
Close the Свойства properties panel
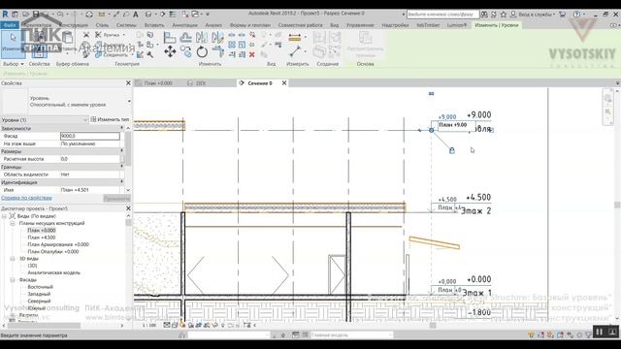(x=128, y=83)
